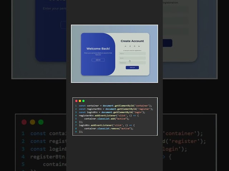The image size is (229, 171).
Task: Click code line 7 loginBtn.addEventListener
Action: 107,125
